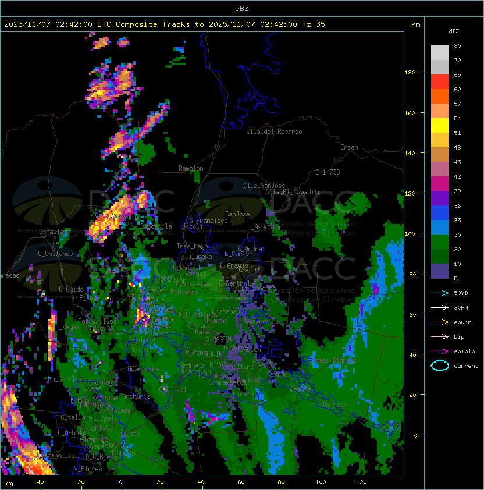Select the purple 36-39 dBZ swatch

tap(440, 198)
